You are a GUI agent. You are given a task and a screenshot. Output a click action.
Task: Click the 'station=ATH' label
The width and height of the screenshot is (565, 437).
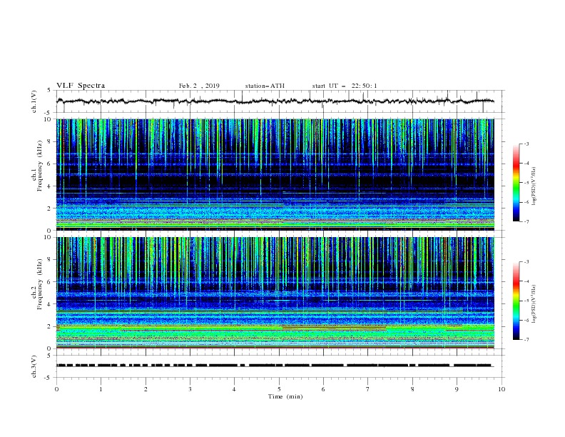tap(265, 86)
